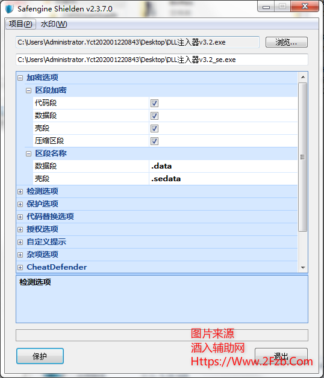Expand the CheatDefender section

(x=20, y=267)
